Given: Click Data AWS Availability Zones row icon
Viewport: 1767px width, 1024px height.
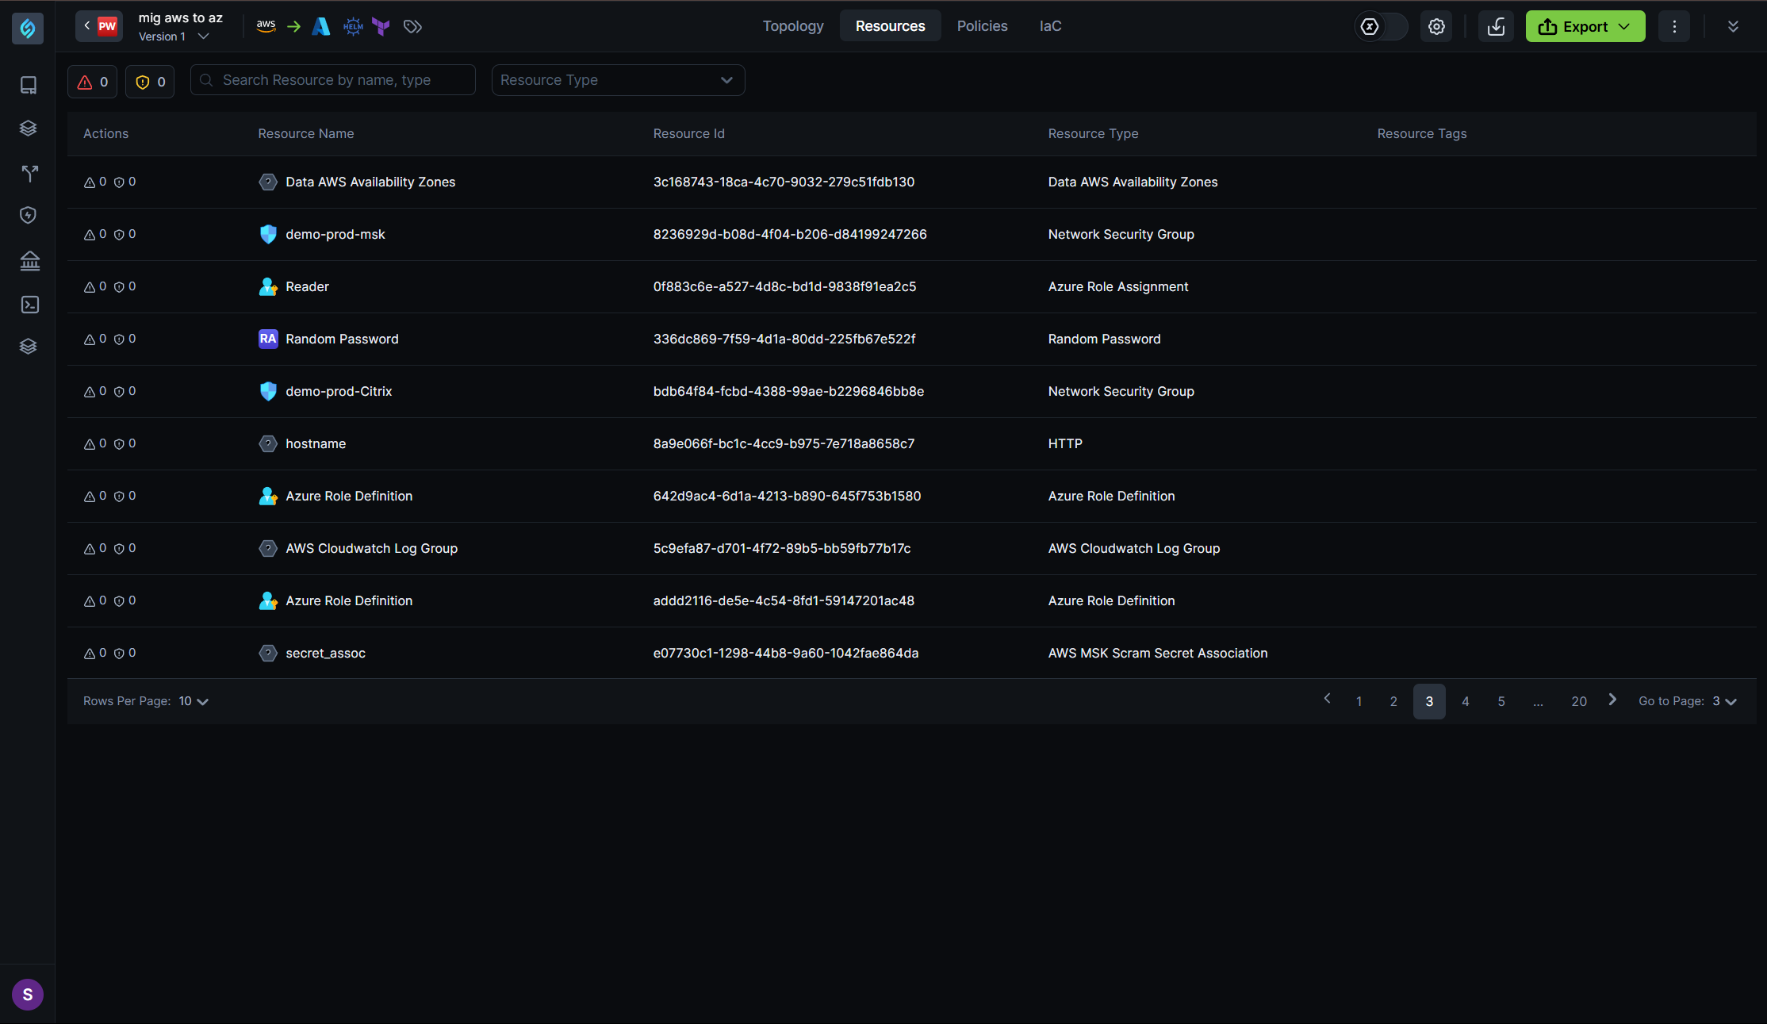Looking at the screenshot, I should pyautogui.click(x=268, y=182).
